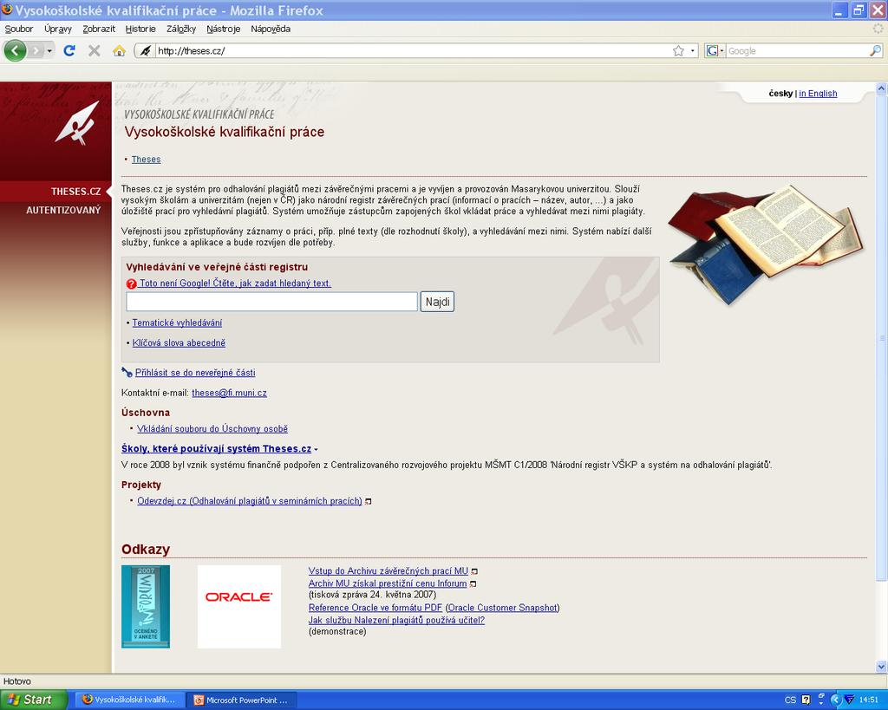This screenshot has height=710, width=888.
Task: Click the Oracle logo image
Action: pyautogui.click(x=239, y=606)
